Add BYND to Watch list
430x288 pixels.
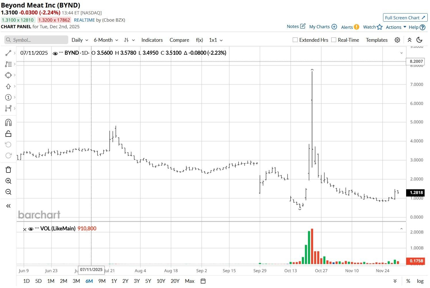(373, 27)
